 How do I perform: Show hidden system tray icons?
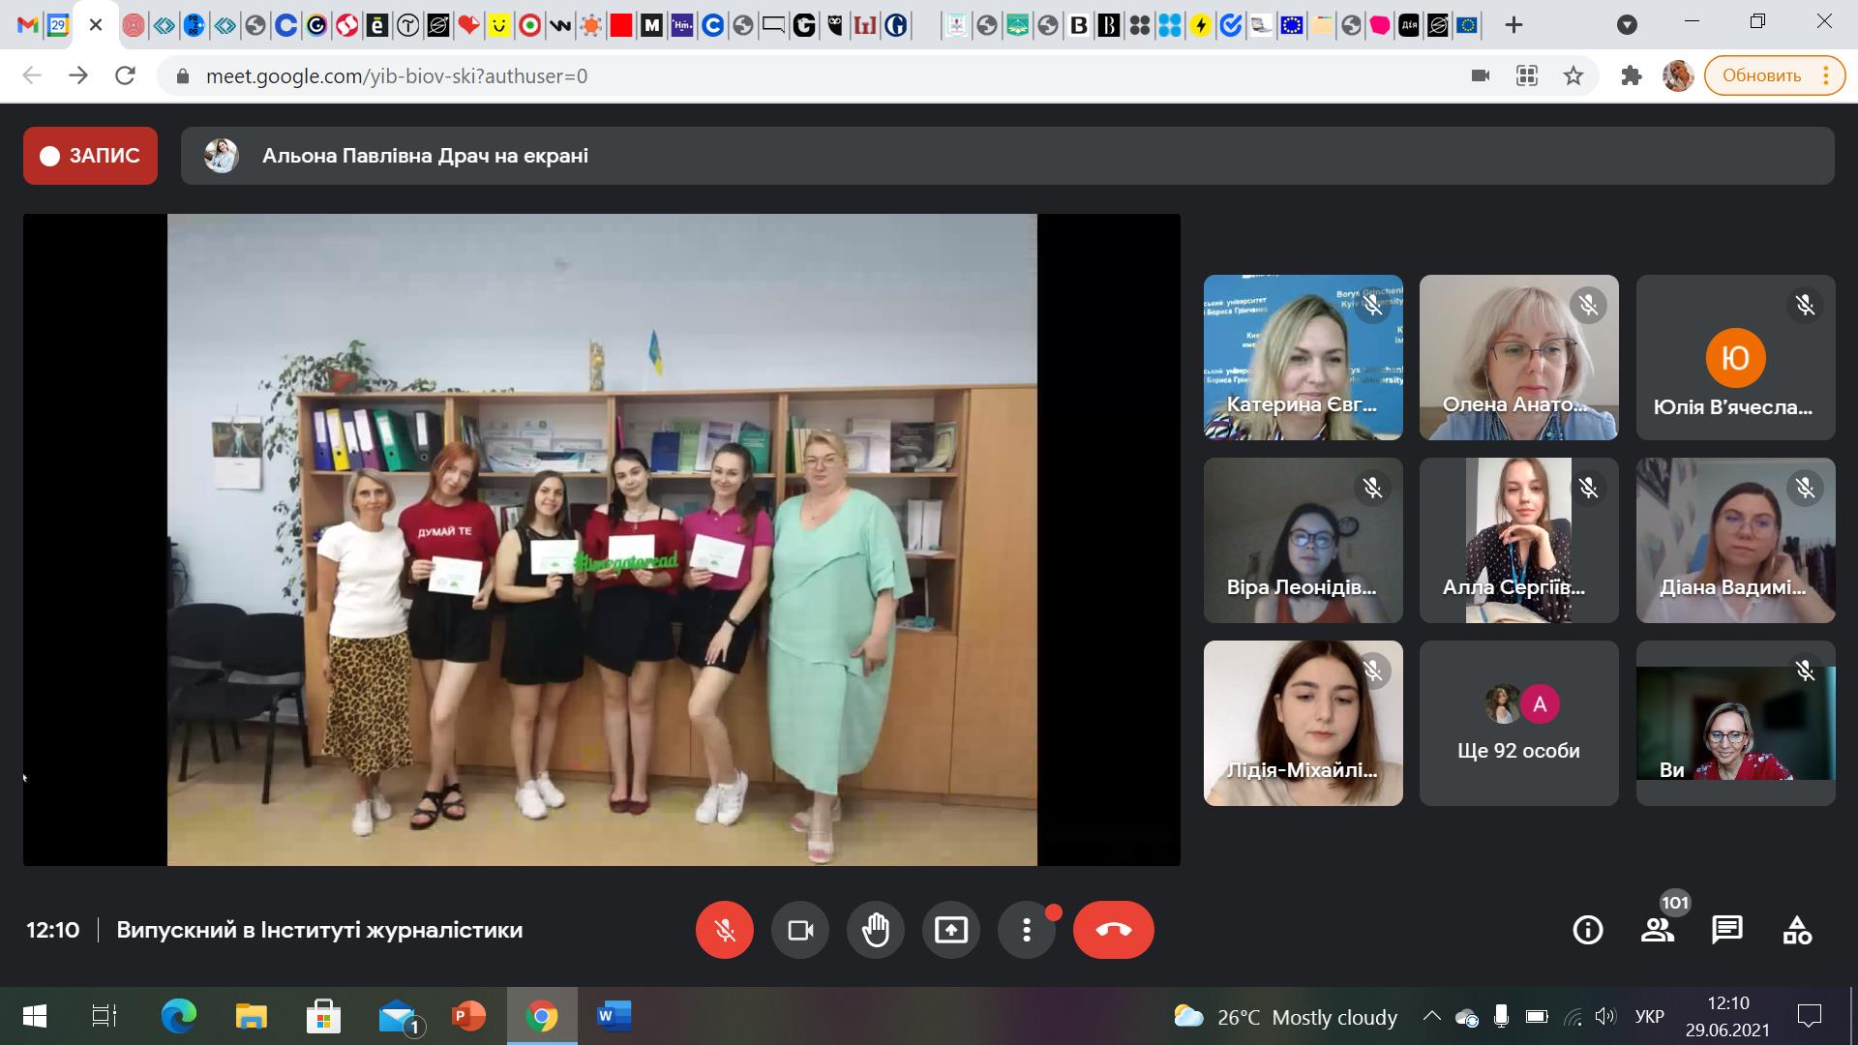point(1431,1017)
